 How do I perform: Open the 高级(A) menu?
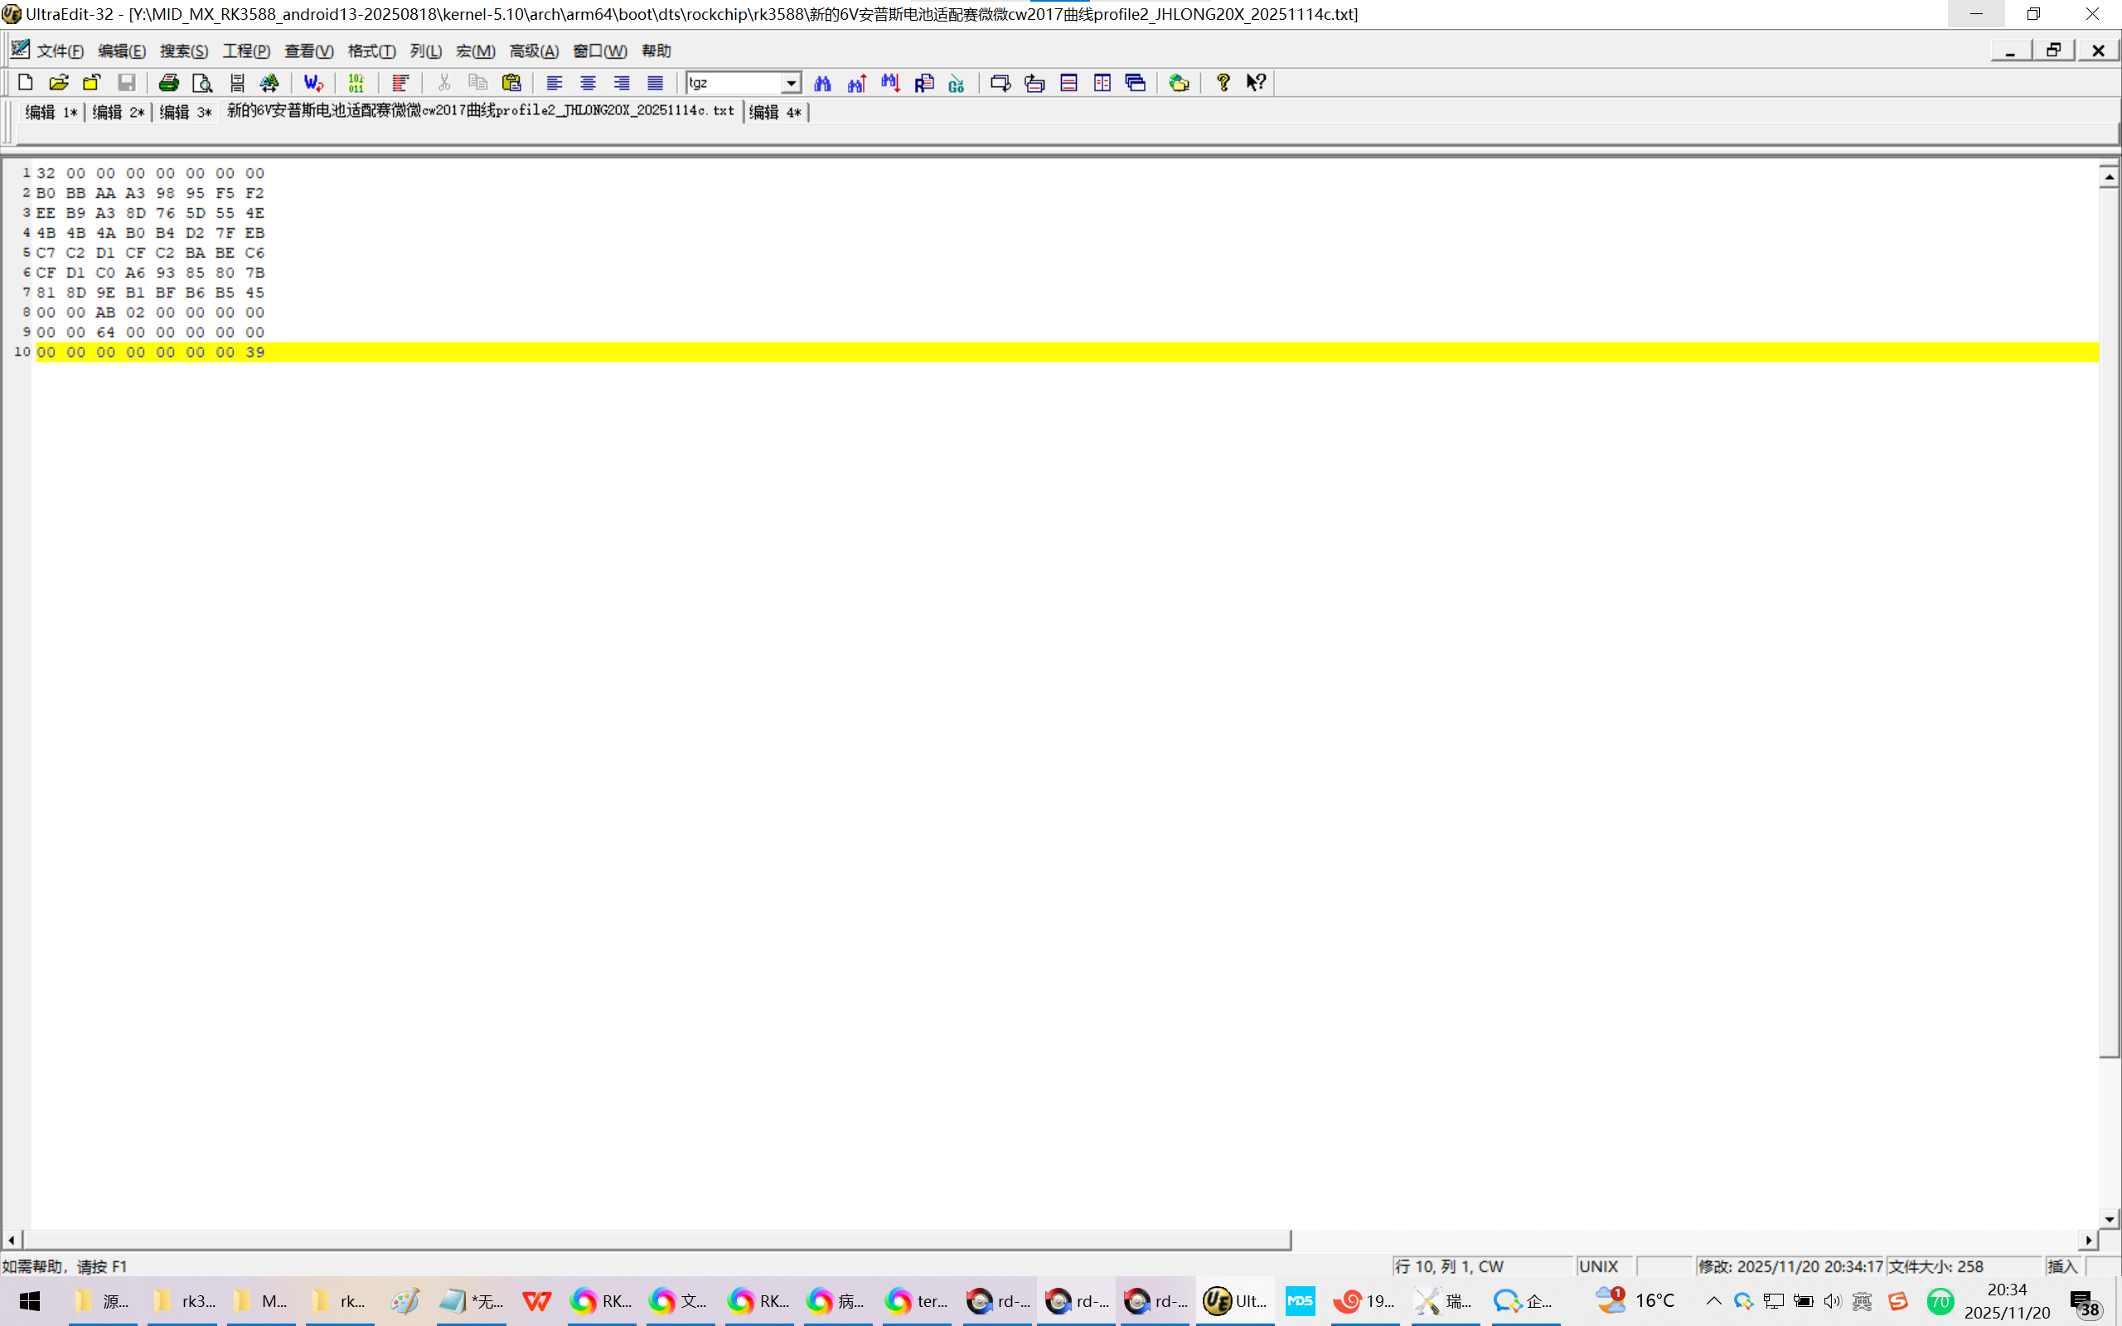coord(533,51)
